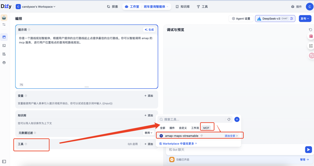Open the API access terminal sidebar icon

pyautogui.click(x=4, y=45)
